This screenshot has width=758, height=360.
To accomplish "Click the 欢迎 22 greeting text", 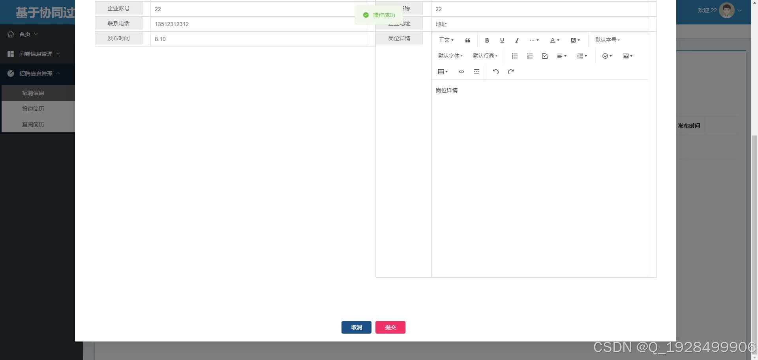I will [707, 10].
